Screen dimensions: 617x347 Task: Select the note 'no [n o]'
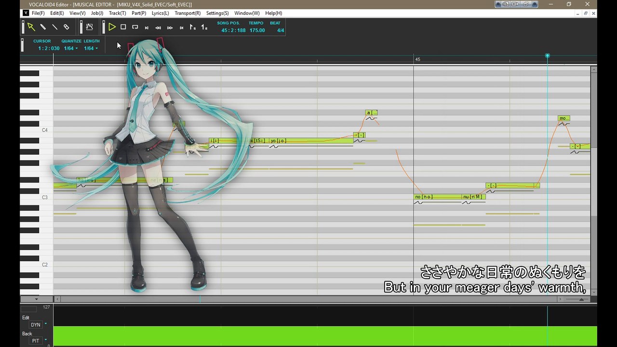coord(438,197)
